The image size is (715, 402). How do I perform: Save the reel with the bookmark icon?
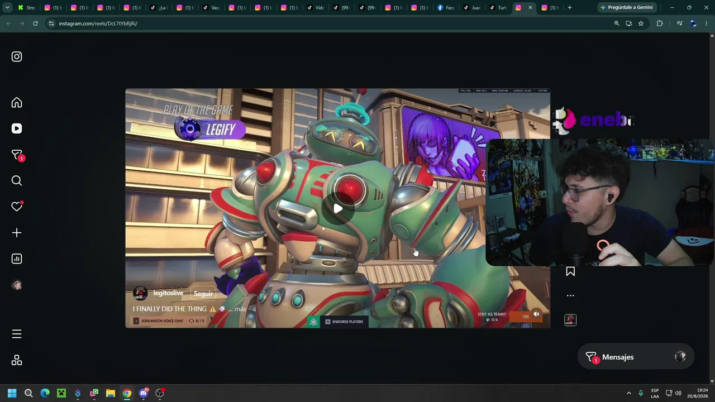[x=570, y=271]
